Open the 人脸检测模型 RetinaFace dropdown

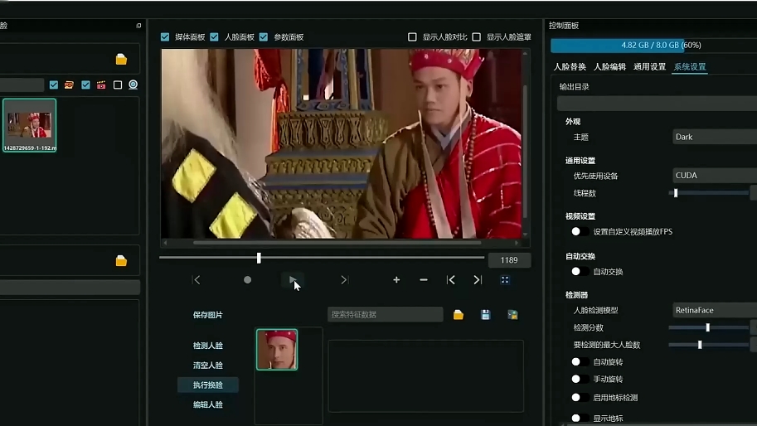pos(715,310)
